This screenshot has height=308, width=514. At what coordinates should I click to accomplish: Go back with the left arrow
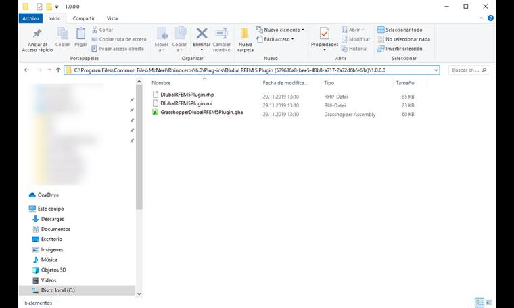pos(27,70)
